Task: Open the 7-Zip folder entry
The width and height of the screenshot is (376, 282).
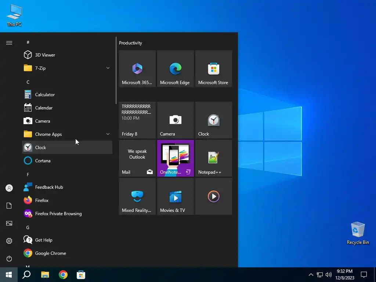Action: coord(67,68)
